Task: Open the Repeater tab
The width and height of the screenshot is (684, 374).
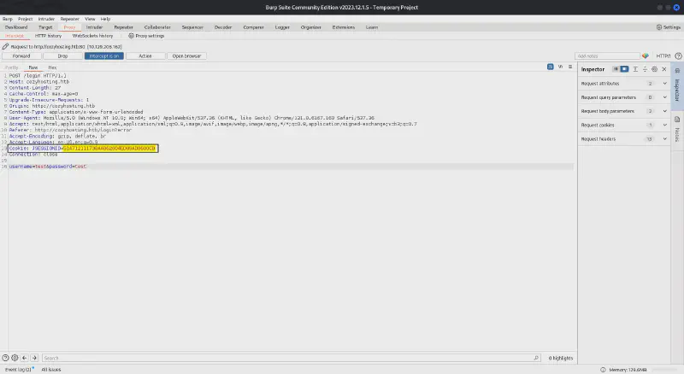Action: point(123,27)
